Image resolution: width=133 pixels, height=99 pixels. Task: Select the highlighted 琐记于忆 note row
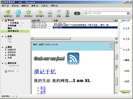(74, 27)
